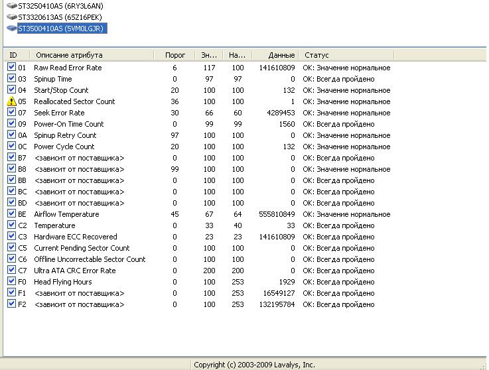489x370 pixels.
Task: Click warning icon on Reallocated Sector Count row
Action: click(11, 101)
